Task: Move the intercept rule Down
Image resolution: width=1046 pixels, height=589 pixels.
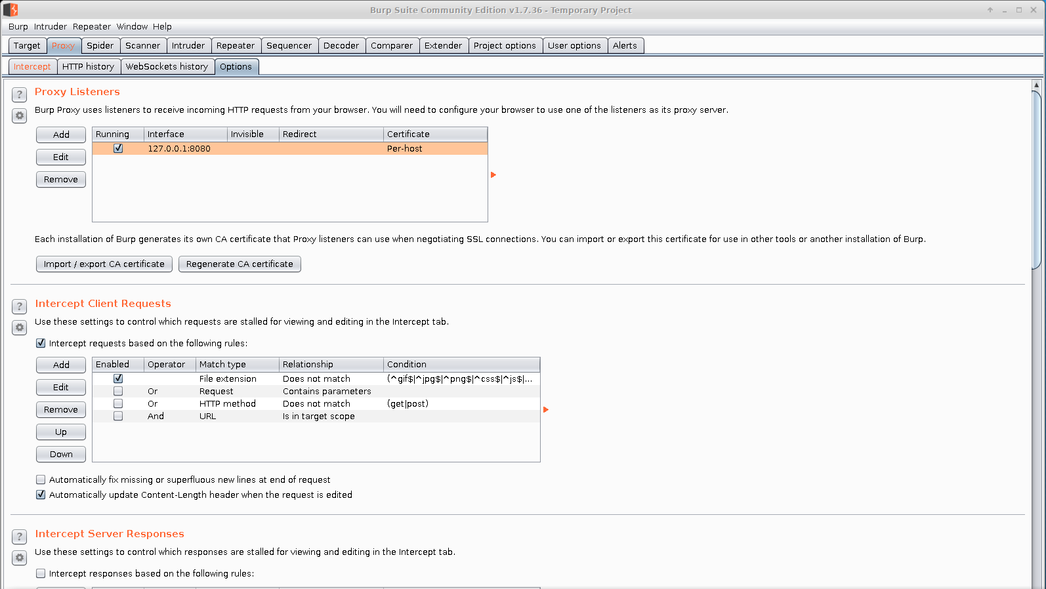Action: point(61,454)
